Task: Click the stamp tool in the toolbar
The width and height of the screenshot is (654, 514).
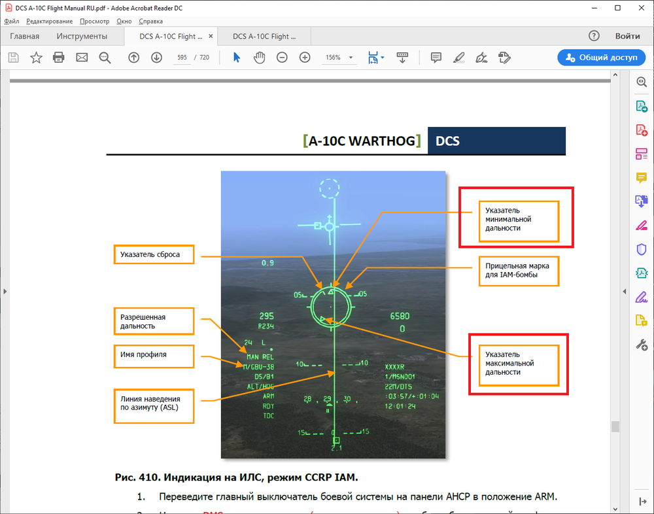Action: point(504,58)
